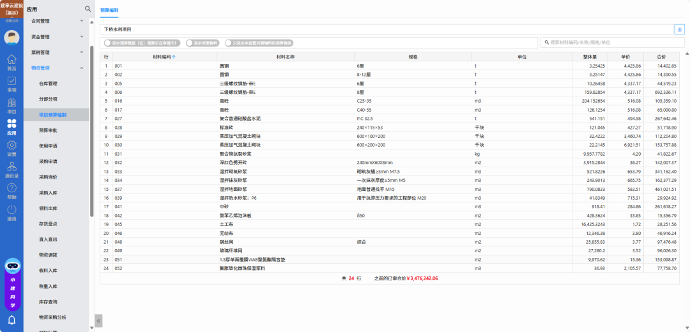
Task: Open the 首页 home icon in sidebar
Action: pos(11,62)
